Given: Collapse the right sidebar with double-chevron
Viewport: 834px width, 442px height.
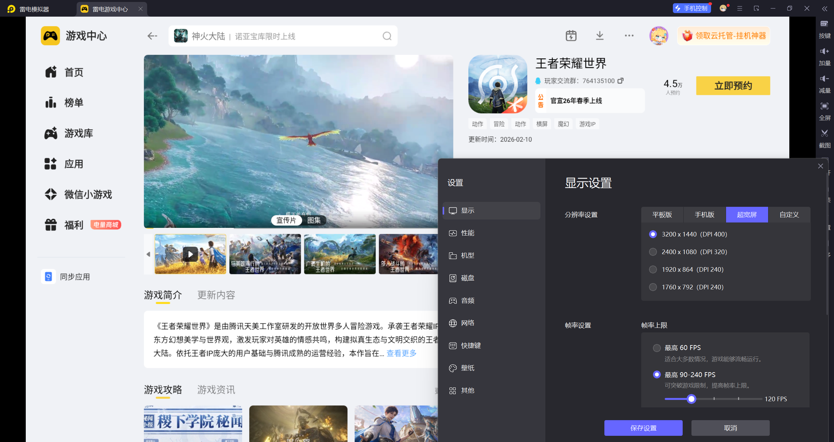Looking at the screenshot, I should (x=824, y=9).
